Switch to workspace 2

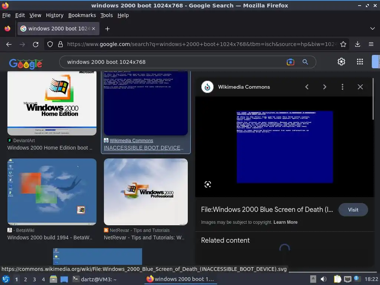tap(25, 279)
